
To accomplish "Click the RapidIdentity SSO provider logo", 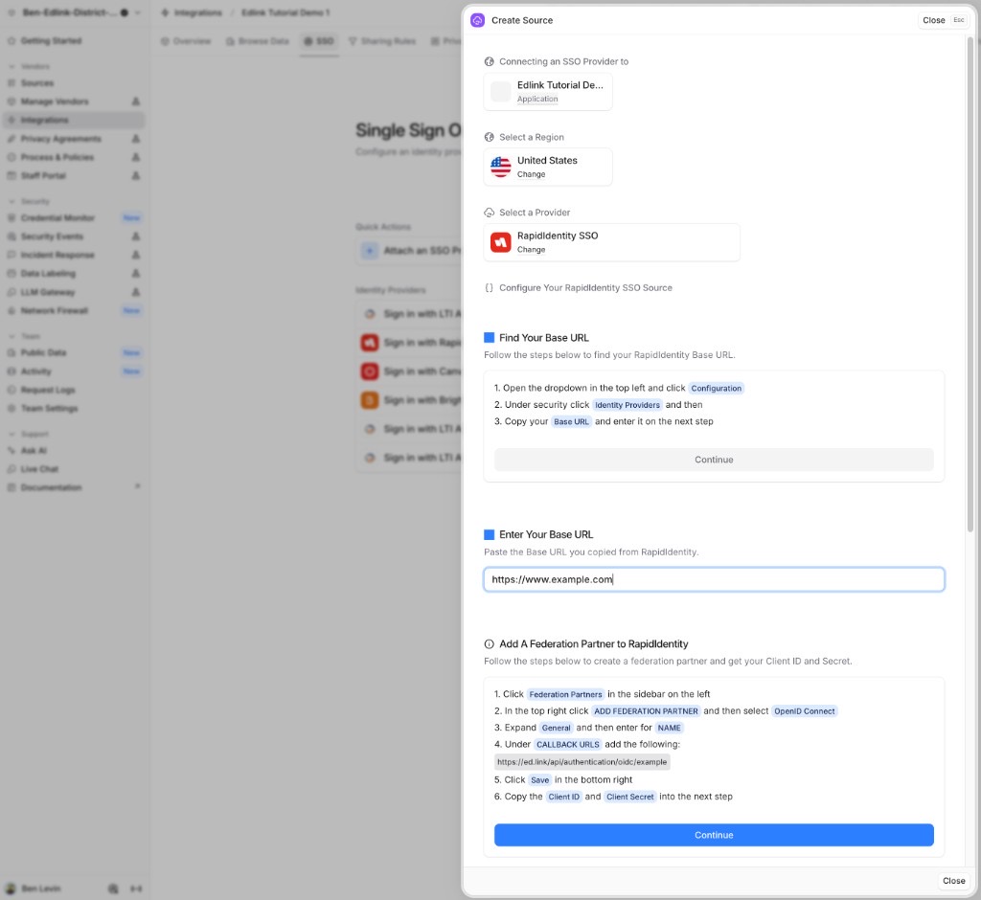I will 500,242.
